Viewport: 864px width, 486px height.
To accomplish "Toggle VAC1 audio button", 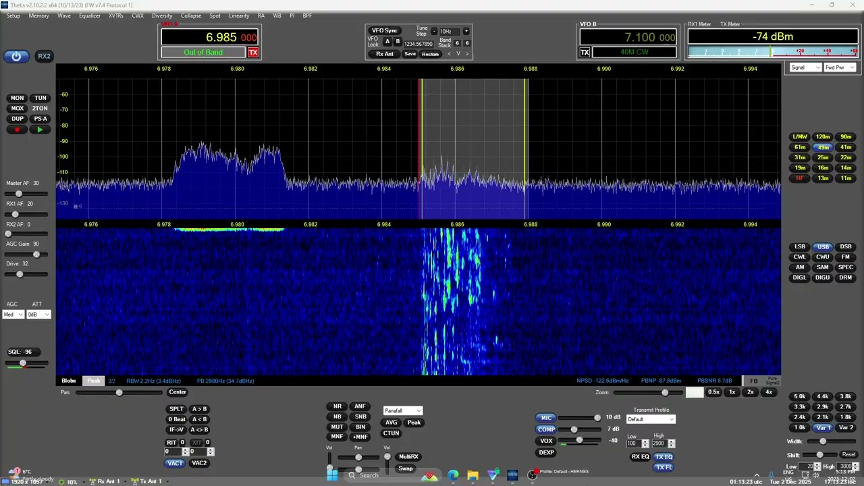I will [175, 463].
